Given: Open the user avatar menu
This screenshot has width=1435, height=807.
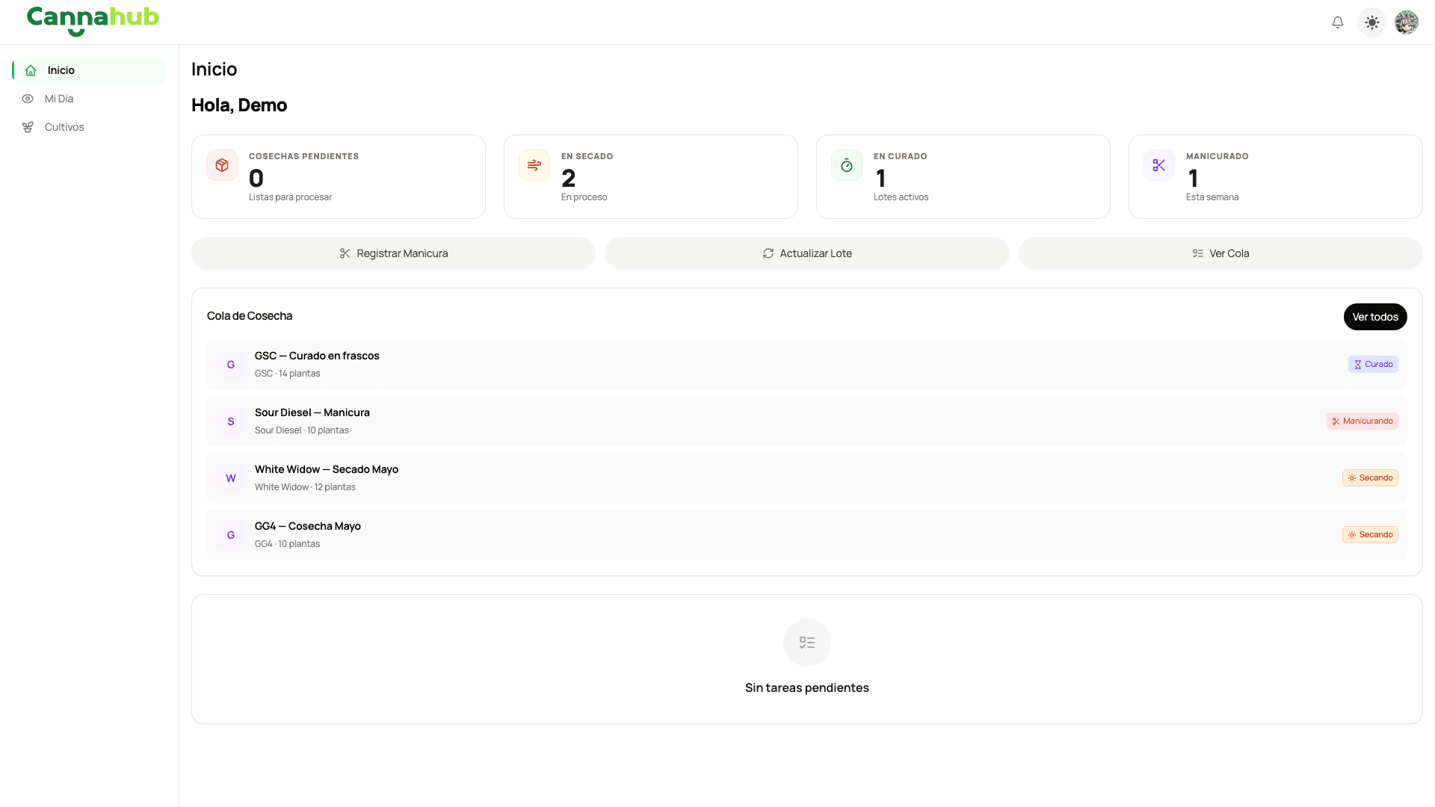Looking at the screenshot, I should point(1407,22).
